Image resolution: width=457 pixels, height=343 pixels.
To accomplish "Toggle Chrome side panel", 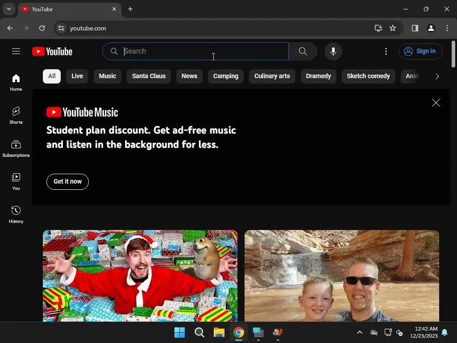I will click(x=415, y=28).
